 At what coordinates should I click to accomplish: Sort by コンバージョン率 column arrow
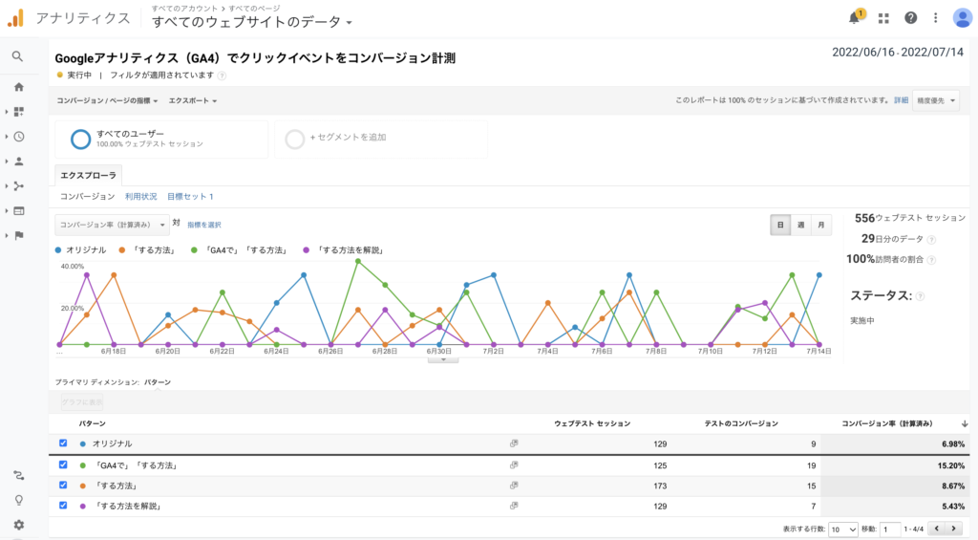[x=965, y=424]
